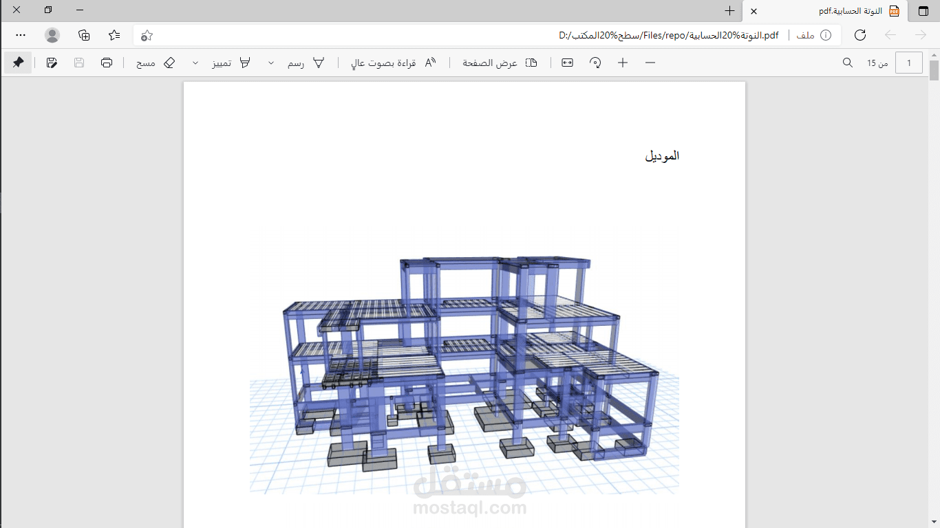Open the highlight color dropdown arrow
The image size is (940, 528).
coord(195,63)
